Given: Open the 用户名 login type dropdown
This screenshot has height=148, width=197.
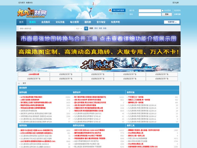Looking at the screenshot, I should coord(133,10).
